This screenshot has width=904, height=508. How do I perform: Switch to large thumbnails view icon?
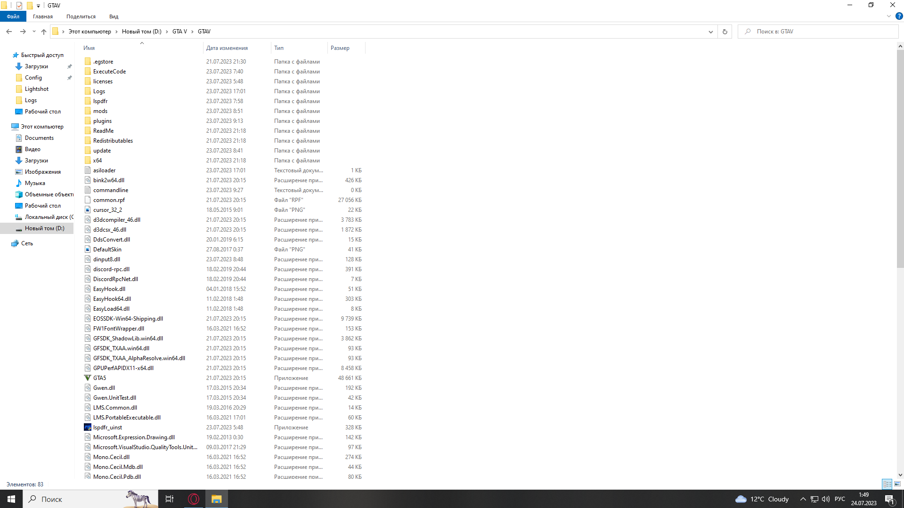coord(897,484)
